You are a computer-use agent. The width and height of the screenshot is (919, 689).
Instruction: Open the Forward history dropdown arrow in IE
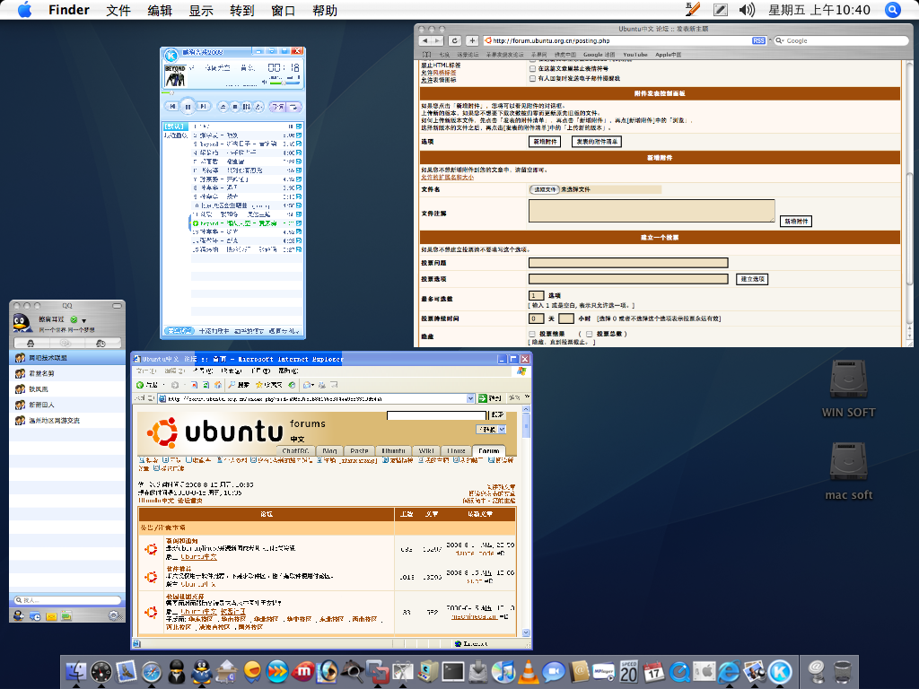(x=184, y=385)
